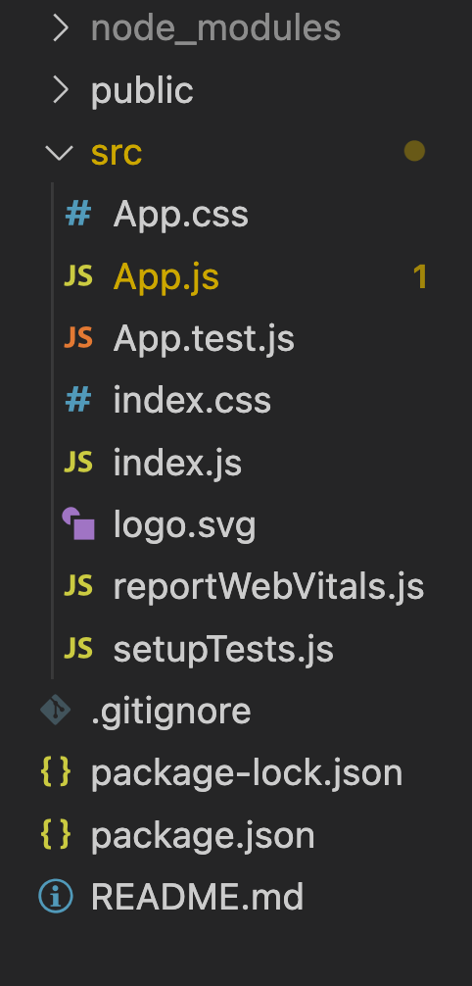Open the App.css file
The image size is (472, 986).
point(181,215)
